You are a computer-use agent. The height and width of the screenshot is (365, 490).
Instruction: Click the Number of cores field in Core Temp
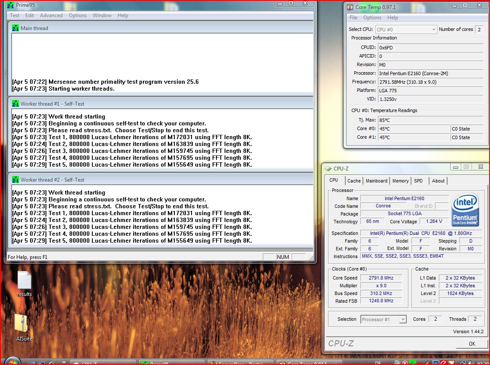479,29
